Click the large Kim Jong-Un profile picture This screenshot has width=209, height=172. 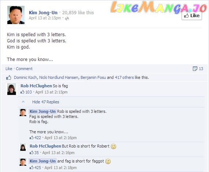click(x=16, y=15)
